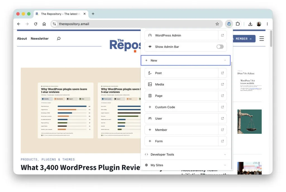View site information icon in address bar
This screenshot has width=286, height=192.
[x=54, y=24]
